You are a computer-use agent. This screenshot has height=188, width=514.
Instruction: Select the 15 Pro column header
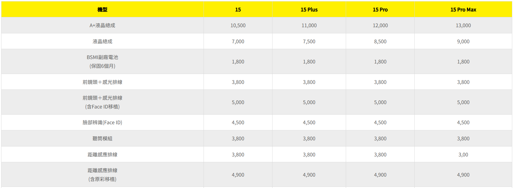pyautogui.click(x=380, y=10)
